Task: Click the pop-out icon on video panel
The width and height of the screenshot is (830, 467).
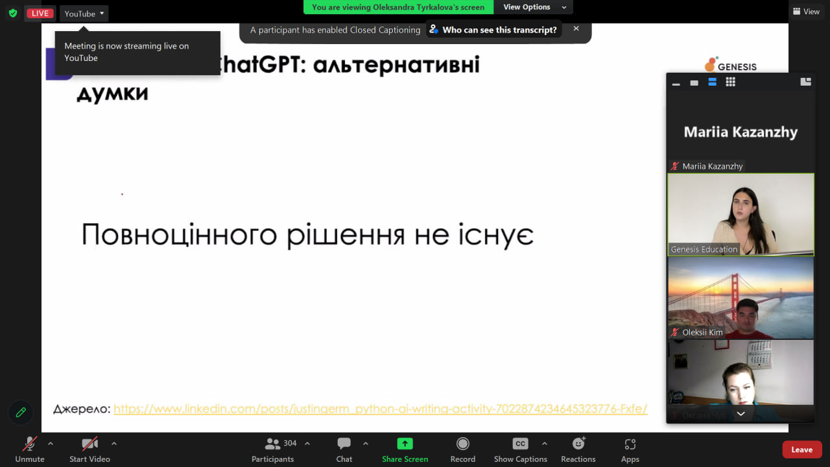Action: coord(806,82)
